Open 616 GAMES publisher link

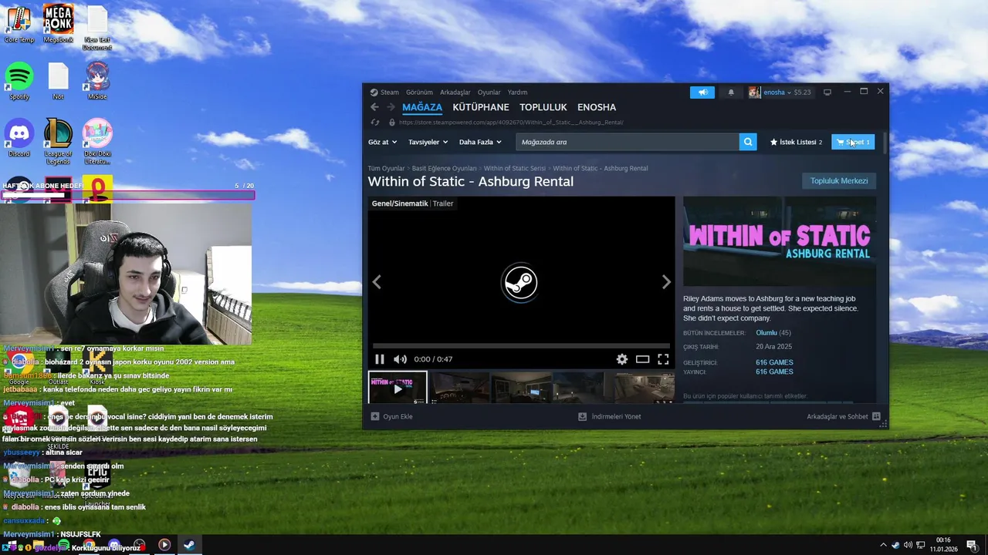pyautogui.click(x=774, y=372)
